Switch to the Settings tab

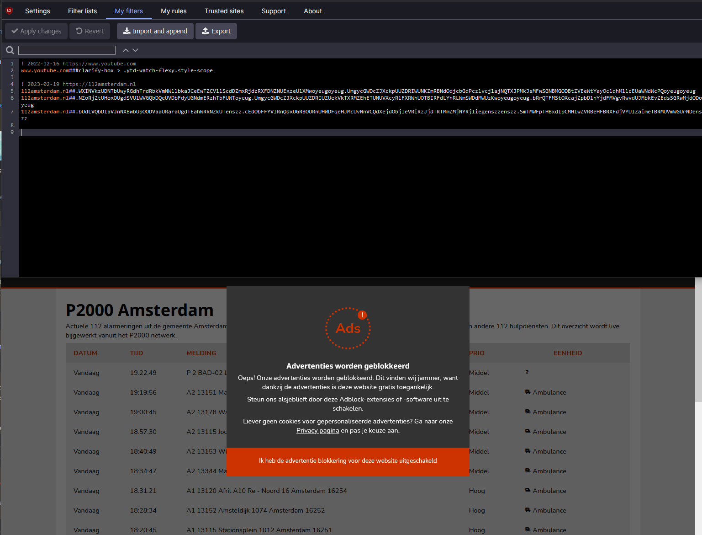click(x=37, y=11)
